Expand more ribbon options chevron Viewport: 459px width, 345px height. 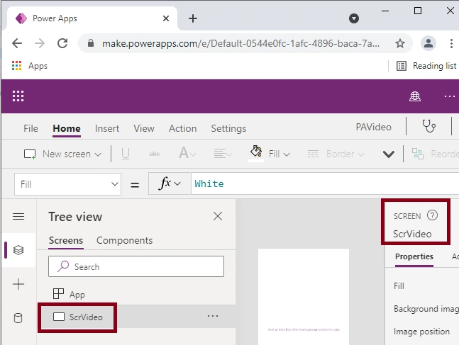[x=389, y=154]
